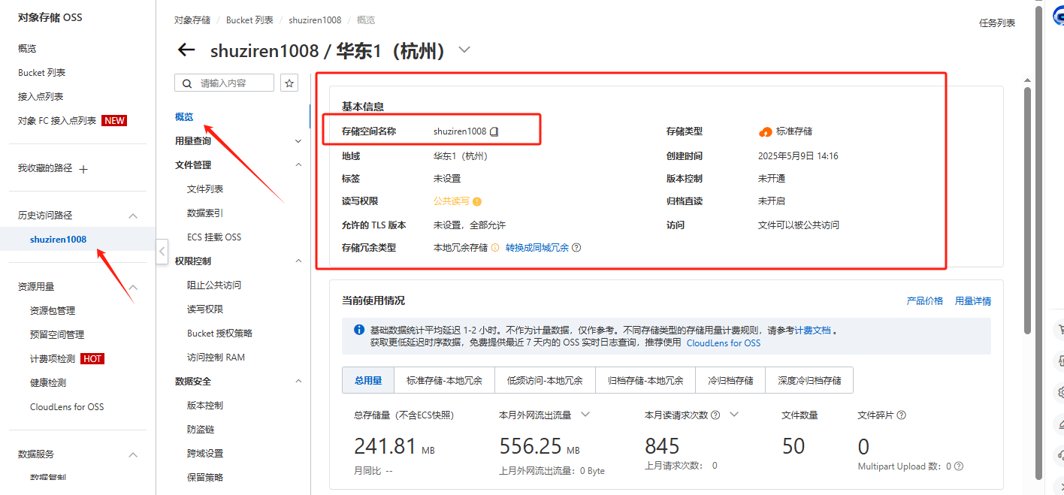The width and height of the screenshot is (1064, 495).
Task: Open 任务列表 at the top right
Action: point(997,23)
